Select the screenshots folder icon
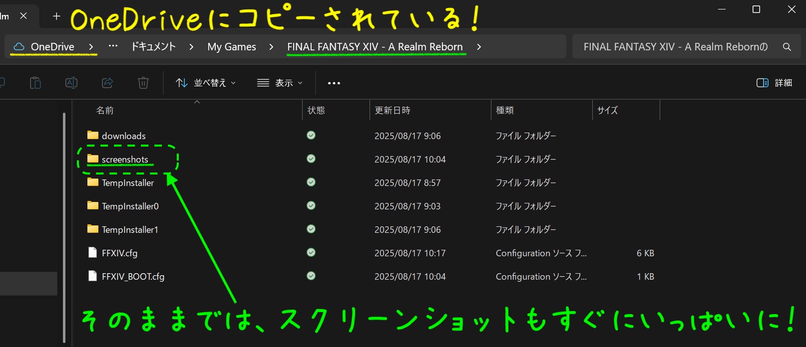The image size is (806, 347). (x=93, y=159)
